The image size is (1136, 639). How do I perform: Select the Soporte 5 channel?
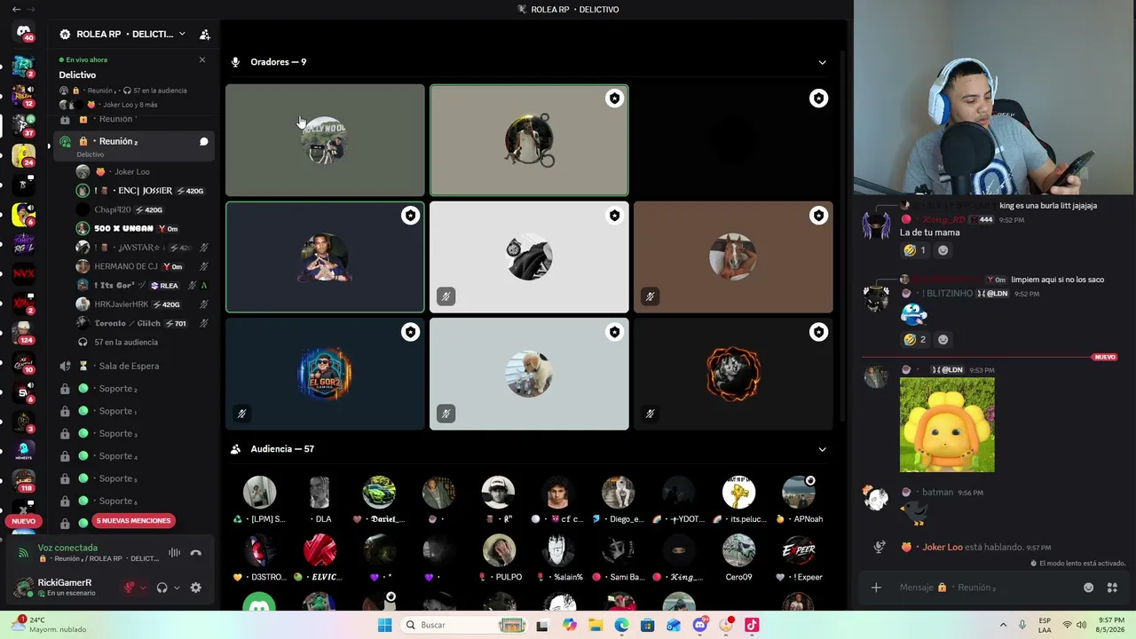point(132,478)
